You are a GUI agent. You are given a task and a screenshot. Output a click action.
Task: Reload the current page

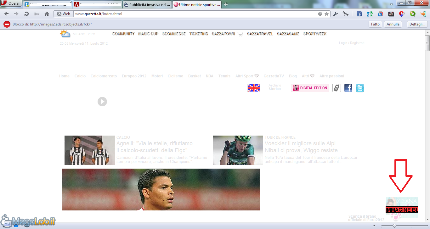pyautogui.click(x=26, y=14)
